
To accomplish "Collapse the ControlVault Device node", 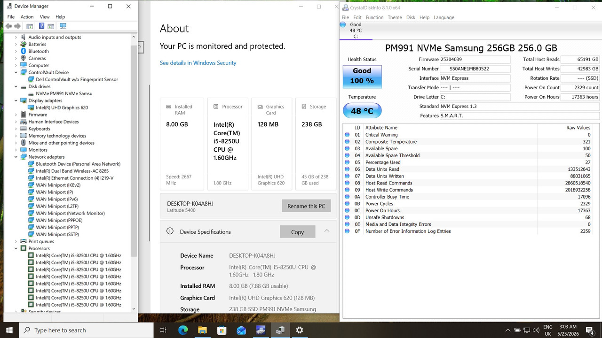I will 16,72.
